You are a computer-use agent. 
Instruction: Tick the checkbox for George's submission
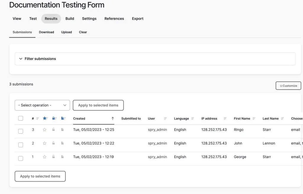pos(21,158)
